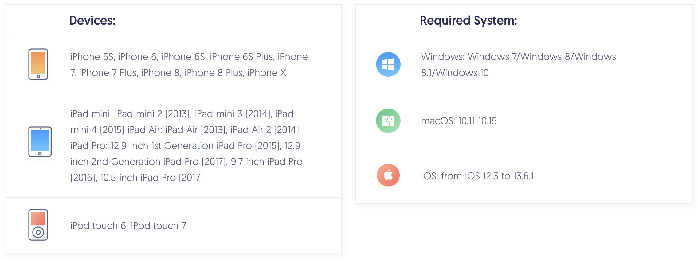Click the "Windows: Windows 7/Windows 8" line
This screenshot has height=260, width=698.
518,57
